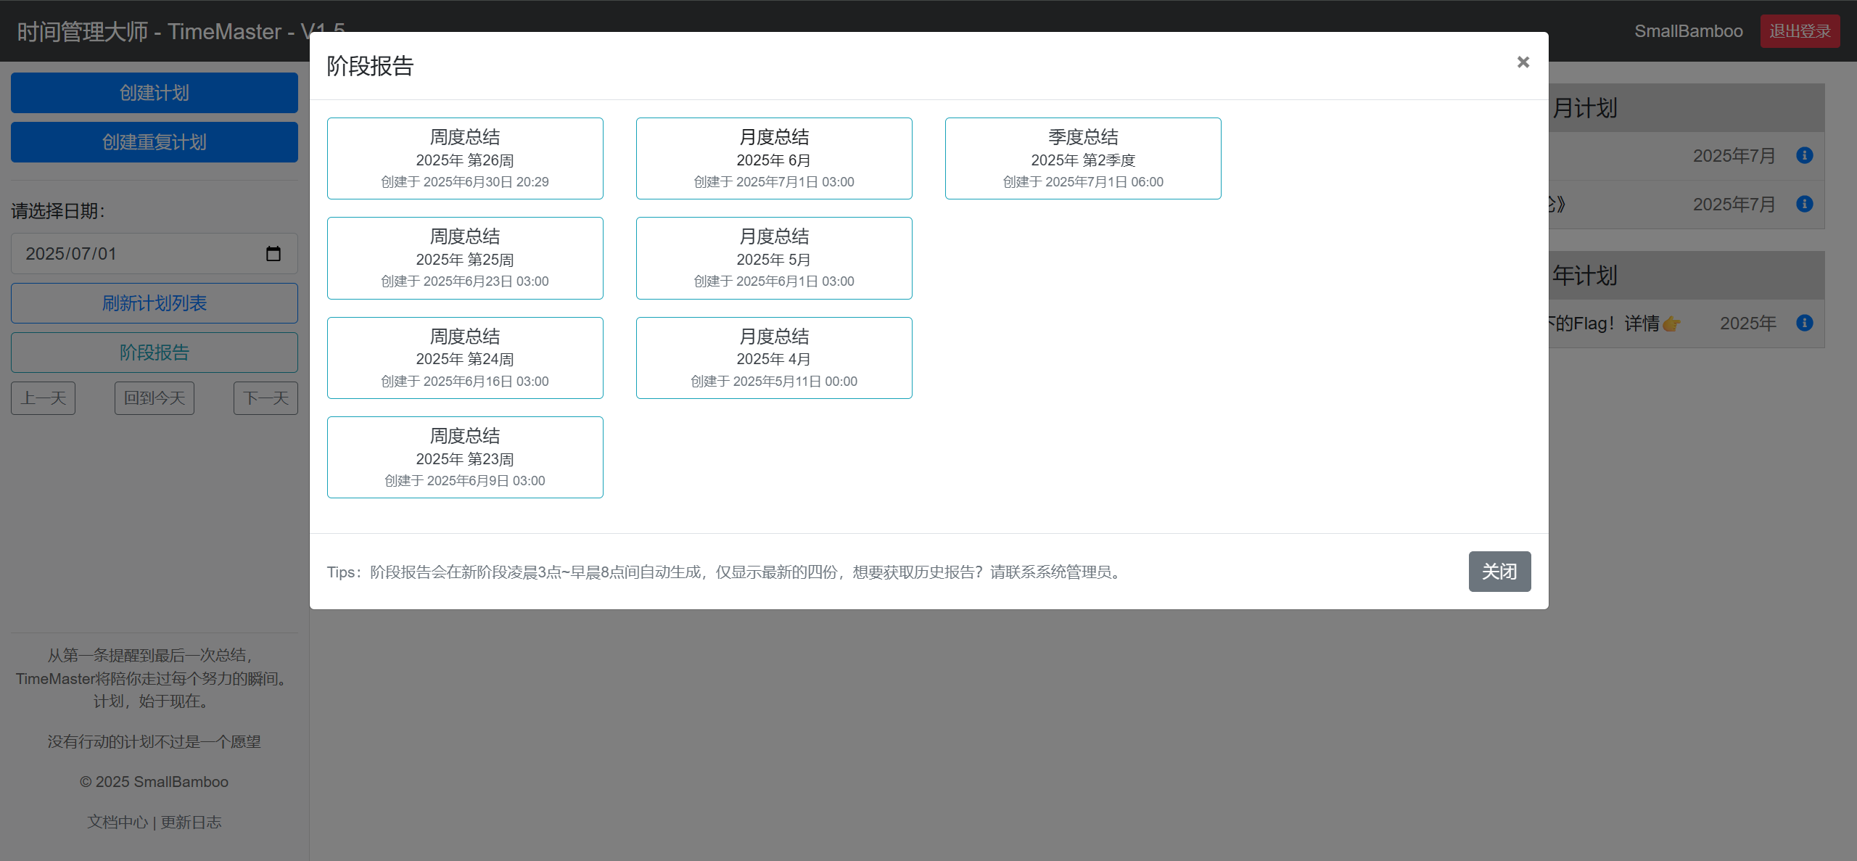
Task: Open info icon for the 2025 yearly Flag plan
Action: coord(1804,323)
